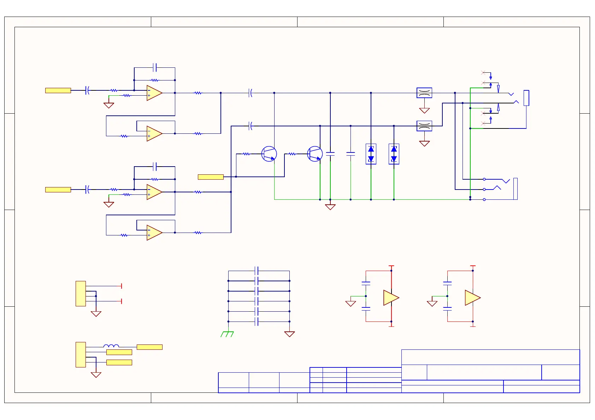Screen dimensions: 595x420
Task: Click the upper channel input coupling capacitor
Action: [x=87, y=90]
